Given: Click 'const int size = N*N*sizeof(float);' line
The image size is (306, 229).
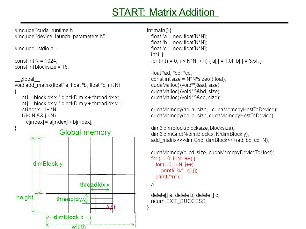Looking at the screenshot, I should (x=188, y=79).
